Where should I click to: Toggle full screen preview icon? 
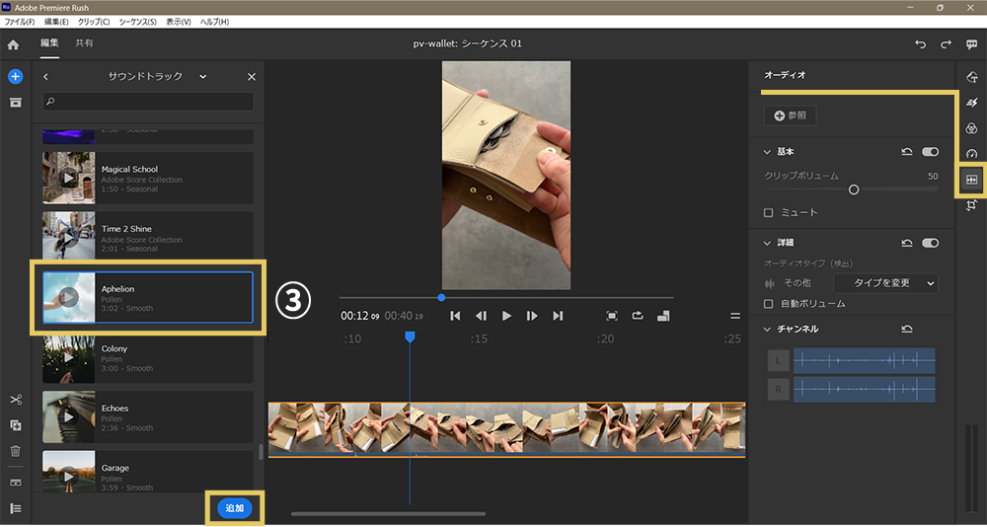[612, 316]
